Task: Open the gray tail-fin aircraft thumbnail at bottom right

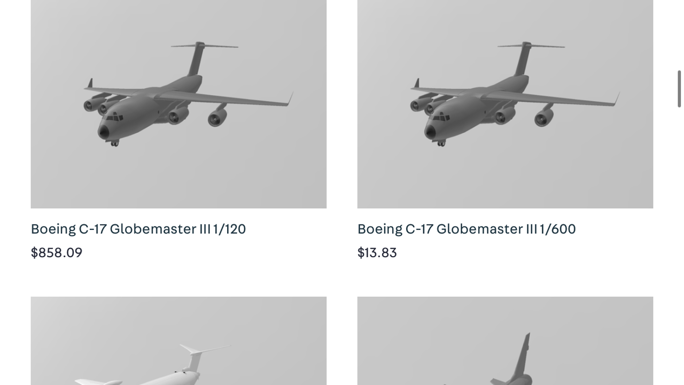Action: (505, 341)
